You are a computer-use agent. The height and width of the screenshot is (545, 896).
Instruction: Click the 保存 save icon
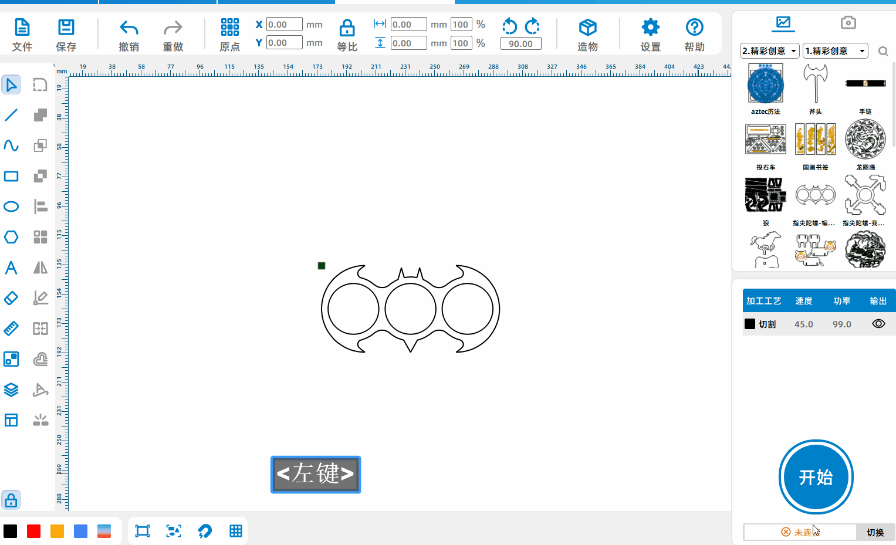click(66, 28)
